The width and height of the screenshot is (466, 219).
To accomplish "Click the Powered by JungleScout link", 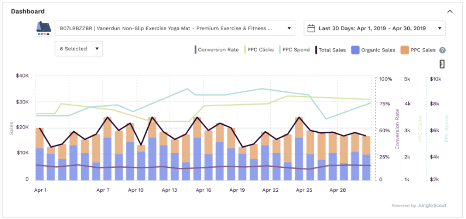I will pos(419,206).
